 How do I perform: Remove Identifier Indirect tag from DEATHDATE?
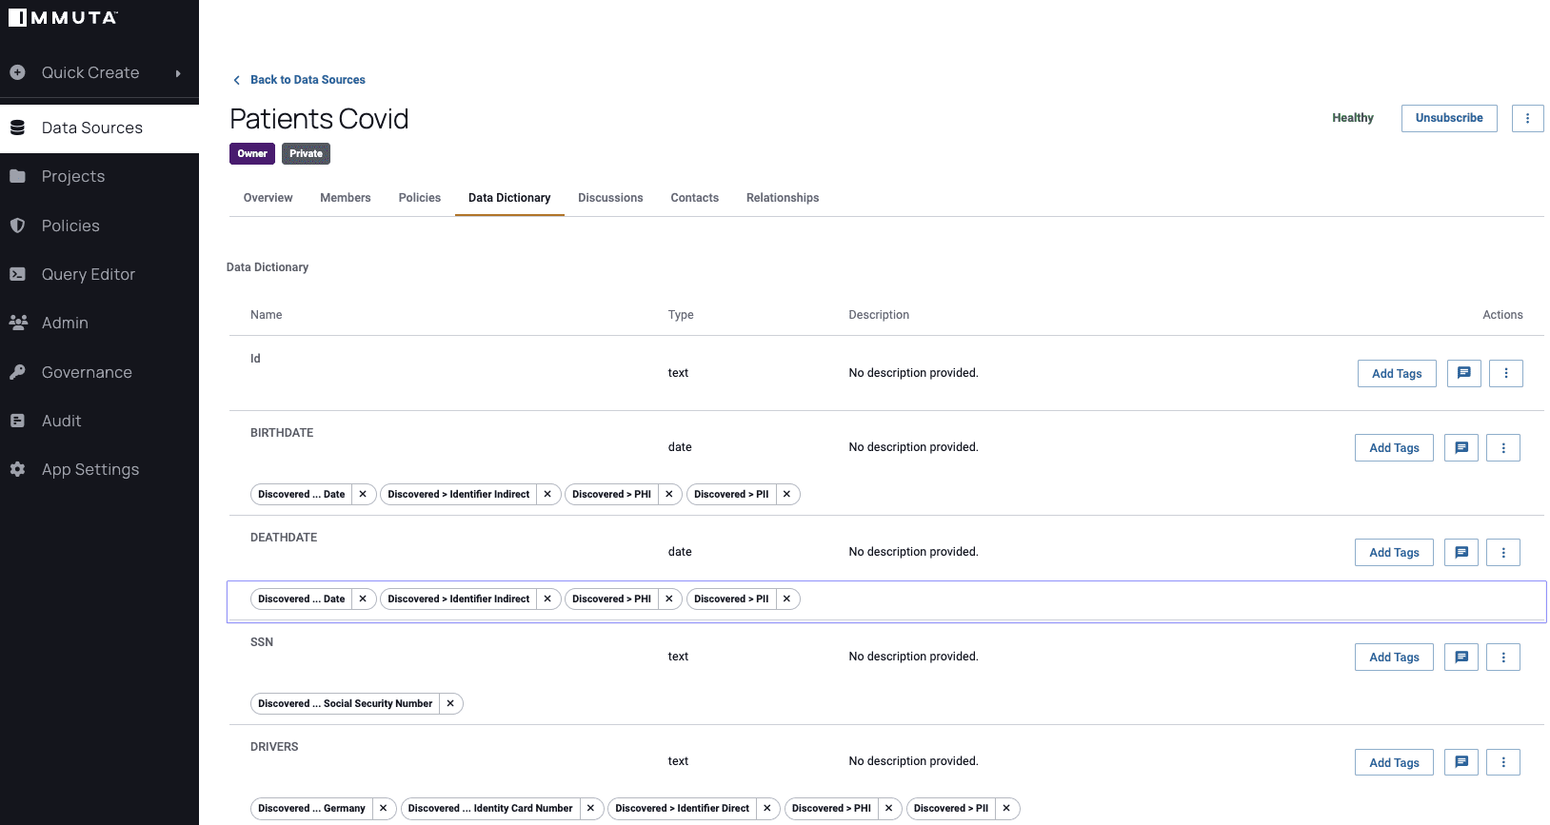(x=547, y=599)
